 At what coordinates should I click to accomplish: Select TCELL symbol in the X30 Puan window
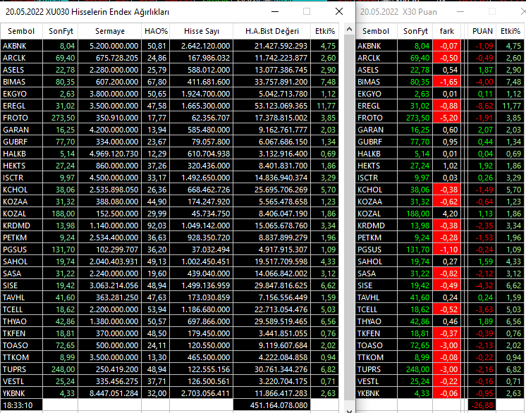pos(377,309)
